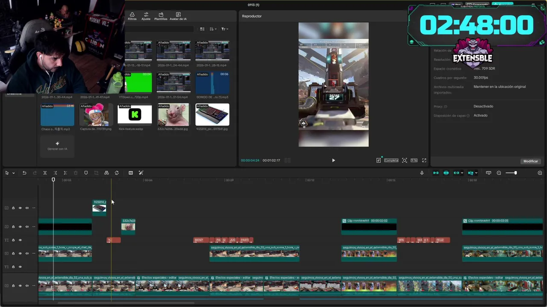This screenshot has height=307, width=547.
Task: Hide the topmost keyboard image track
Action: 20,208
